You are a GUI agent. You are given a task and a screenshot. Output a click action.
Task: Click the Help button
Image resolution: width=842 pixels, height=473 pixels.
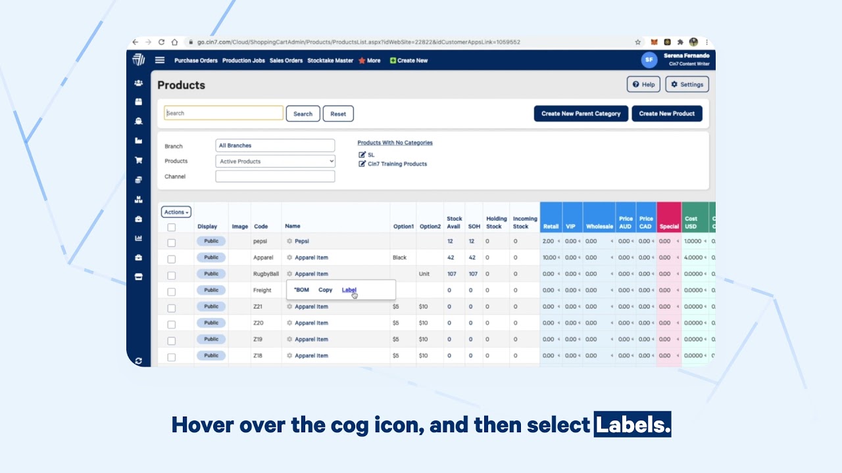(643, 84)
